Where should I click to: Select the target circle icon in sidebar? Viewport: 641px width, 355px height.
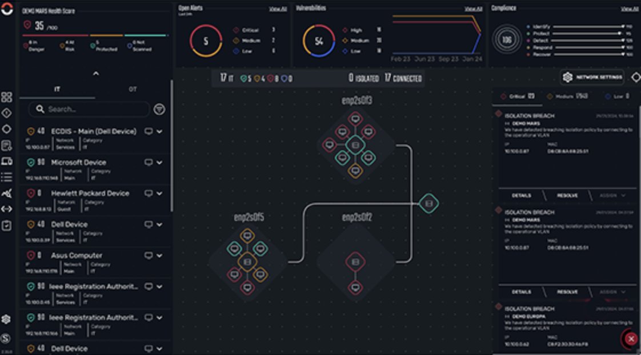click(6, 129)
